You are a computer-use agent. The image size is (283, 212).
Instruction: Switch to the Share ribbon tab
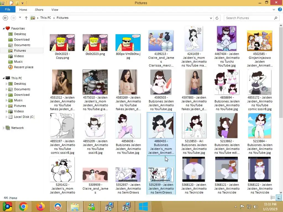tap(39, 10)
